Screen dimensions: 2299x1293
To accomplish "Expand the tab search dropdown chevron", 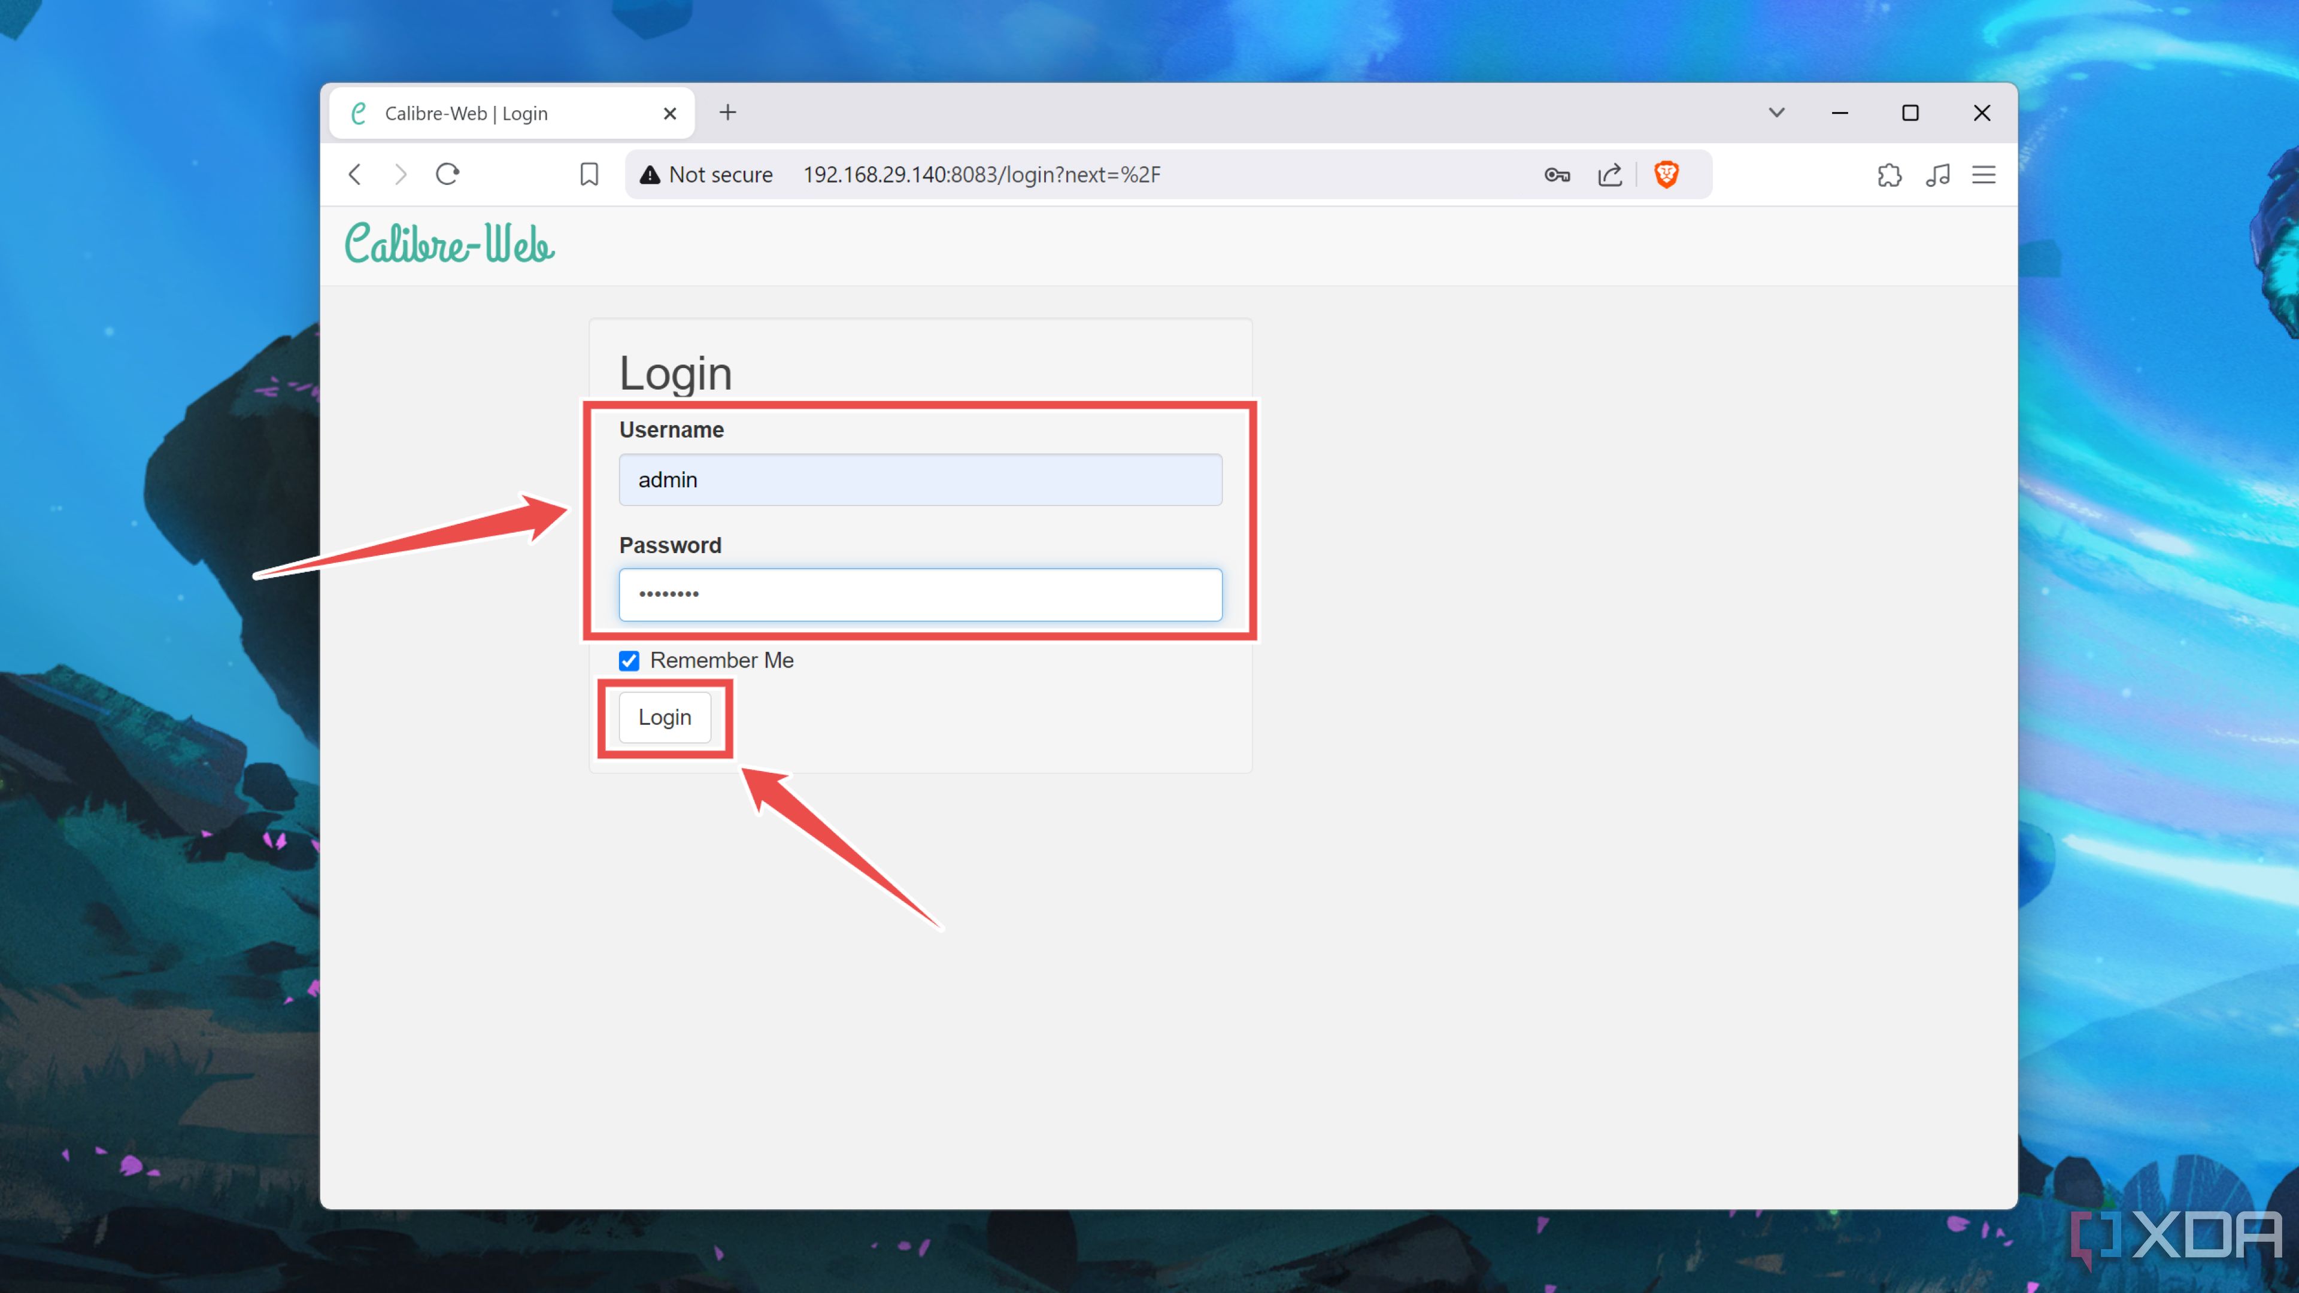I will (1777, 113).
